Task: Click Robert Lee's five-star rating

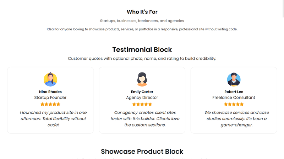Action: (x=234, y=104)
